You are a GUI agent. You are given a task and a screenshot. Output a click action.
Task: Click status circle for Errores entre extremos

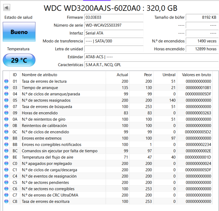click(x=6, y=138)
